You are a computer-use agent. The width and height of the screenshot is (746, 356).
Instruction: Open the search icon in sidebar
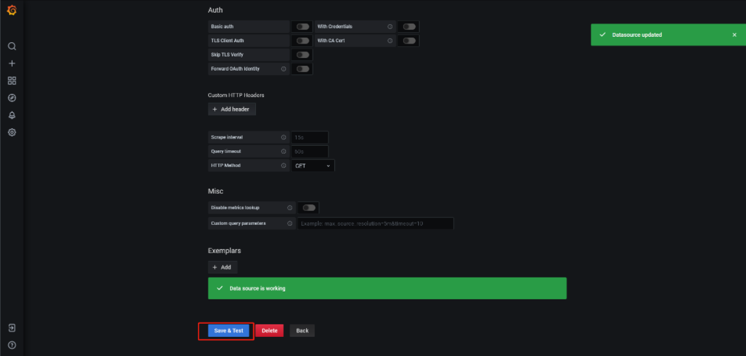tap(12, 46)
